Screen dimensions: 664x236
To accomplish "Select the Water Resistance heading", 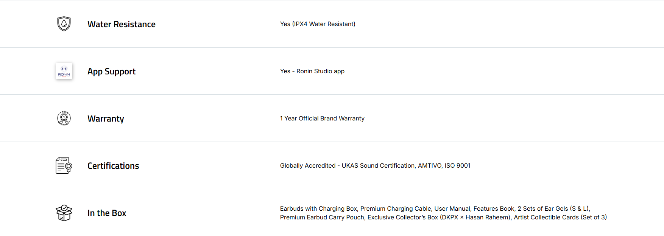I will coord(122,24).
